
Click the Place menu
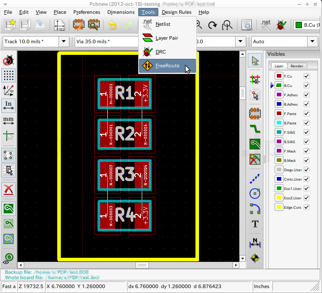[x=60, y=12]
